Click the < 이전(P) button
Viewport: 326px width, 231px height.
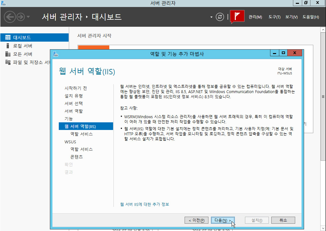coord(197,220)
